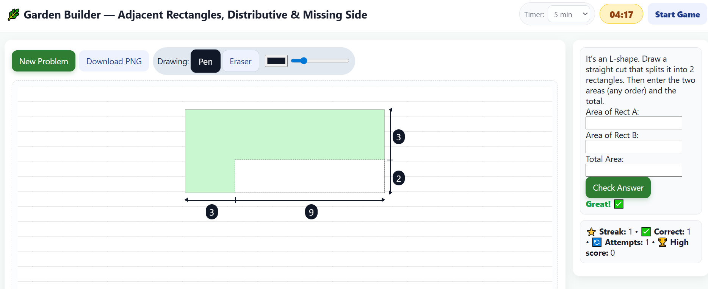Click the green check icon beside Correct
Screen dimensions: 708x289
tap(646, 232)
